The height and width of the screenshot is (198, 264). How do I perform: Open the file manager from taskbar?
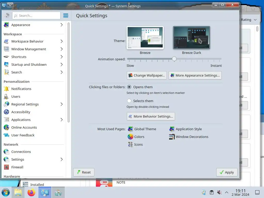[18, 192]
